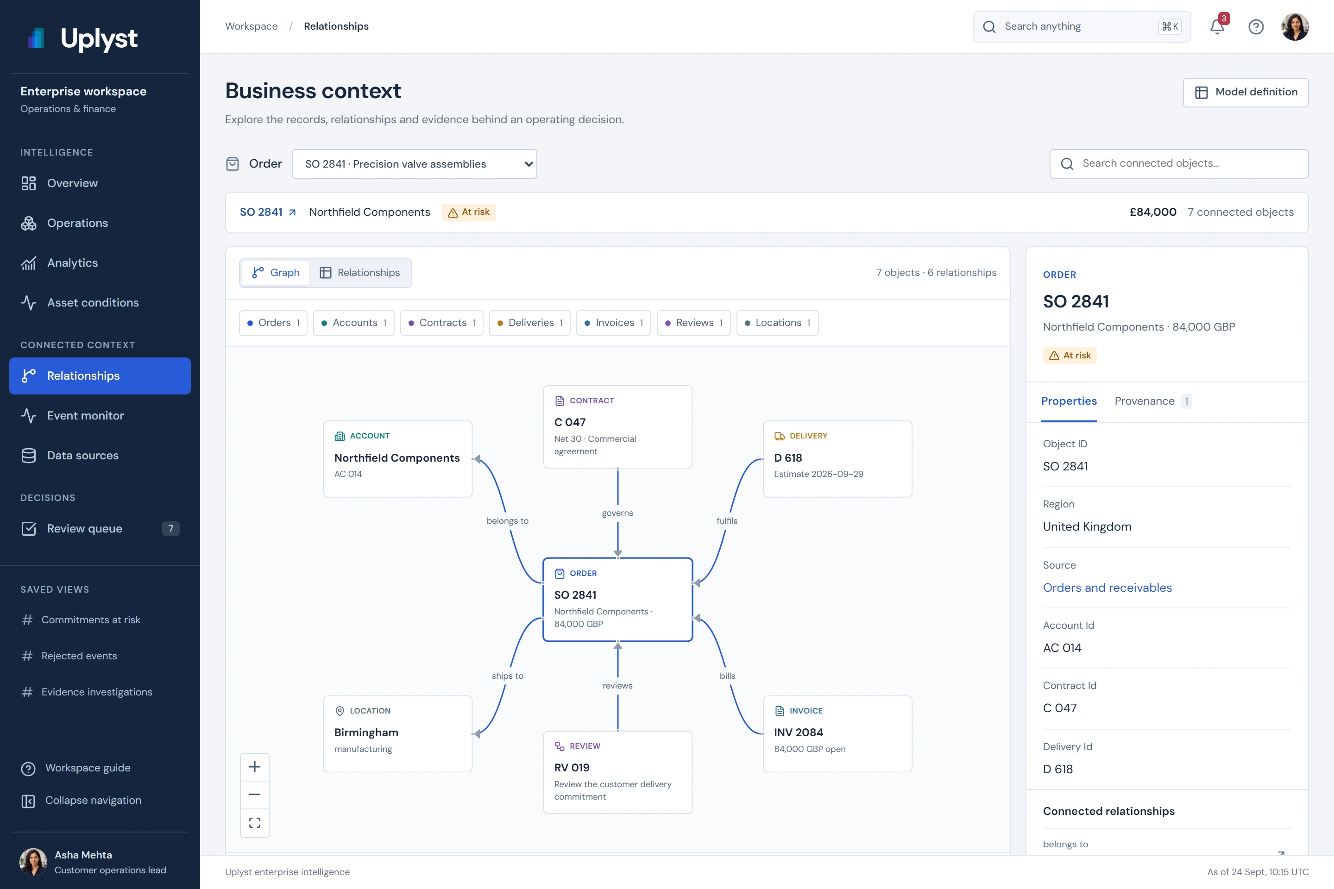Click the Review node icon
Viewport: 1334px width, 889px height.
coord(559,746)
